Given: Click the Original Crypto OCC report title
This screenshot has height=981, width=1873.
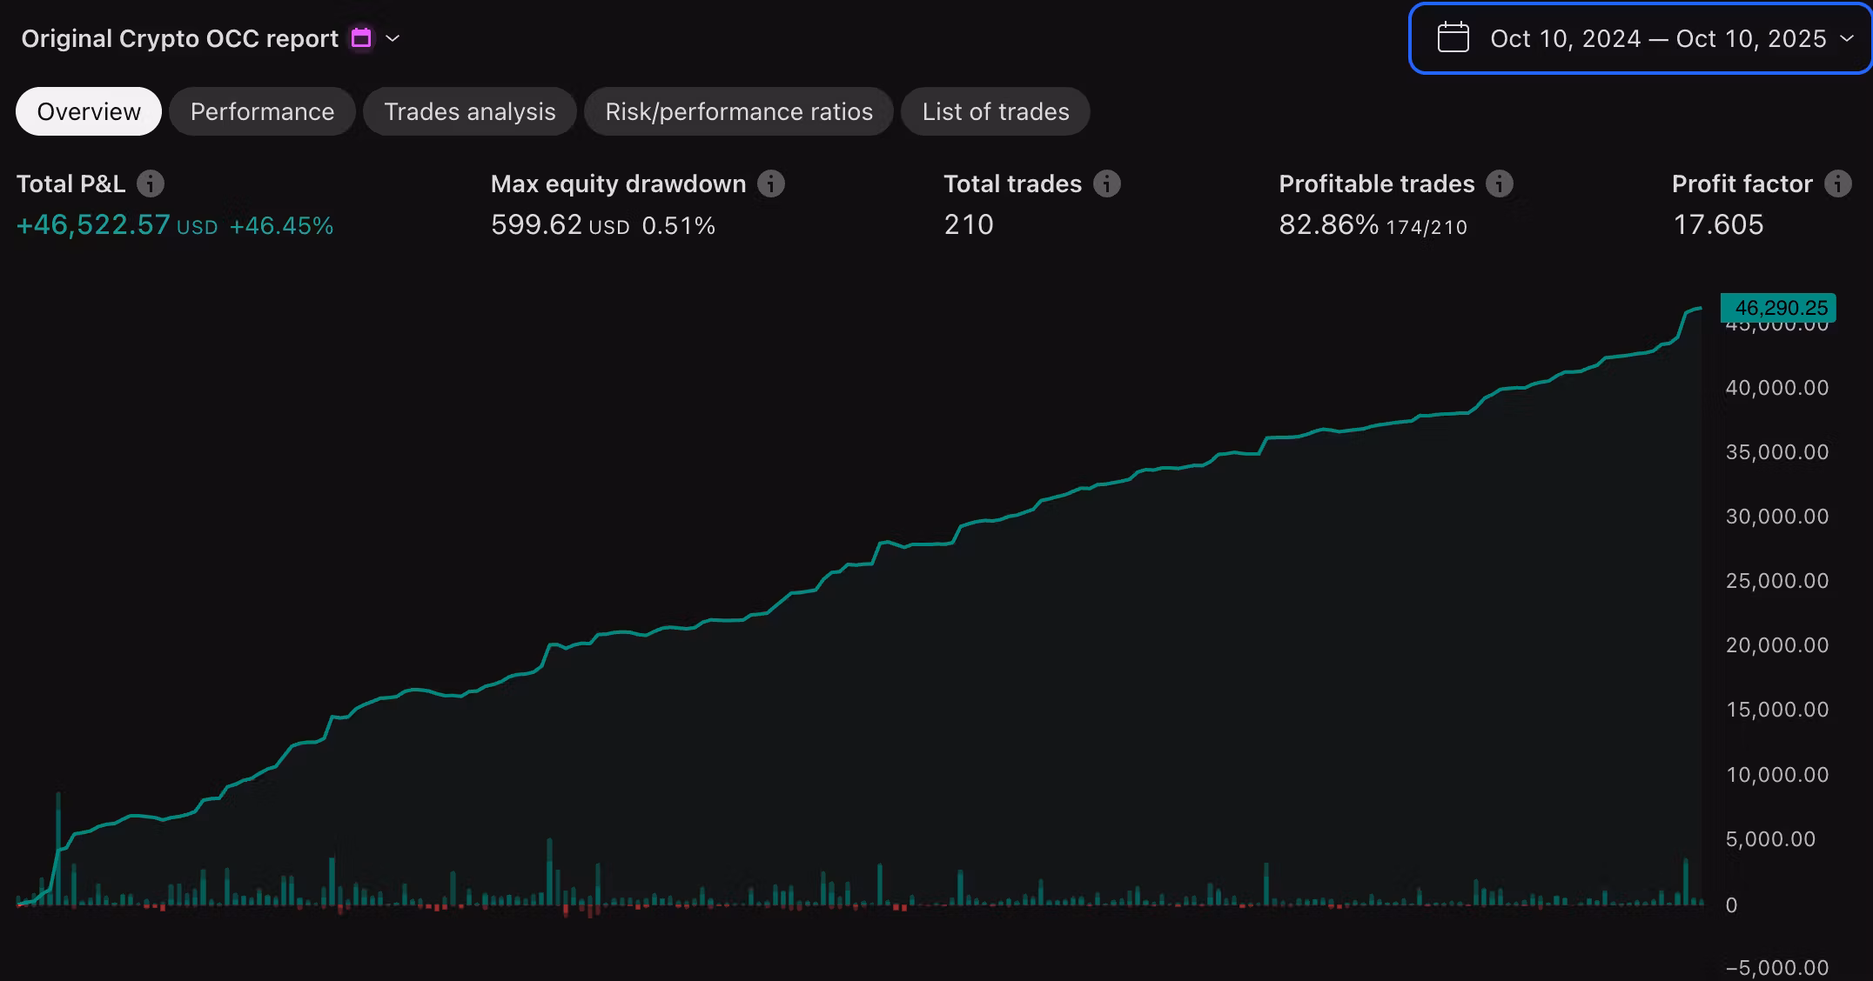Looking at the screenshot, I should (x=179, y=38).
